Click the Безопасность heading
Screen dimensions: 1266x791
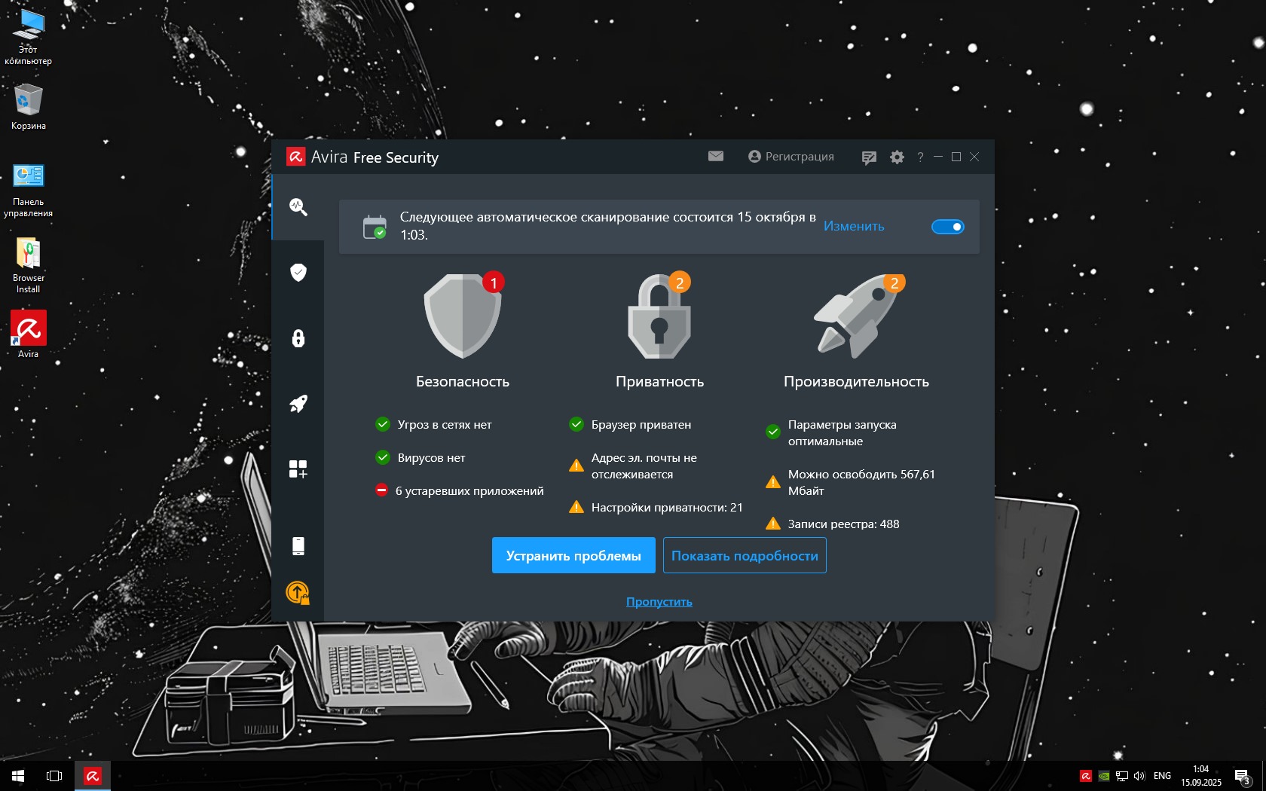point(463,381)
